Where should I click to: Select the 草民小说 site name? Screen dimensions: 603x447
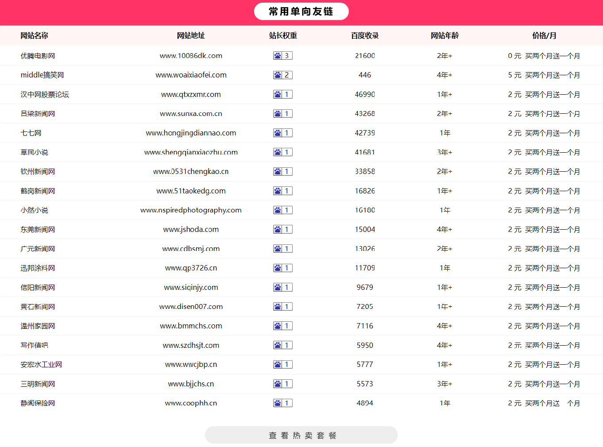(x=34, y=152)
